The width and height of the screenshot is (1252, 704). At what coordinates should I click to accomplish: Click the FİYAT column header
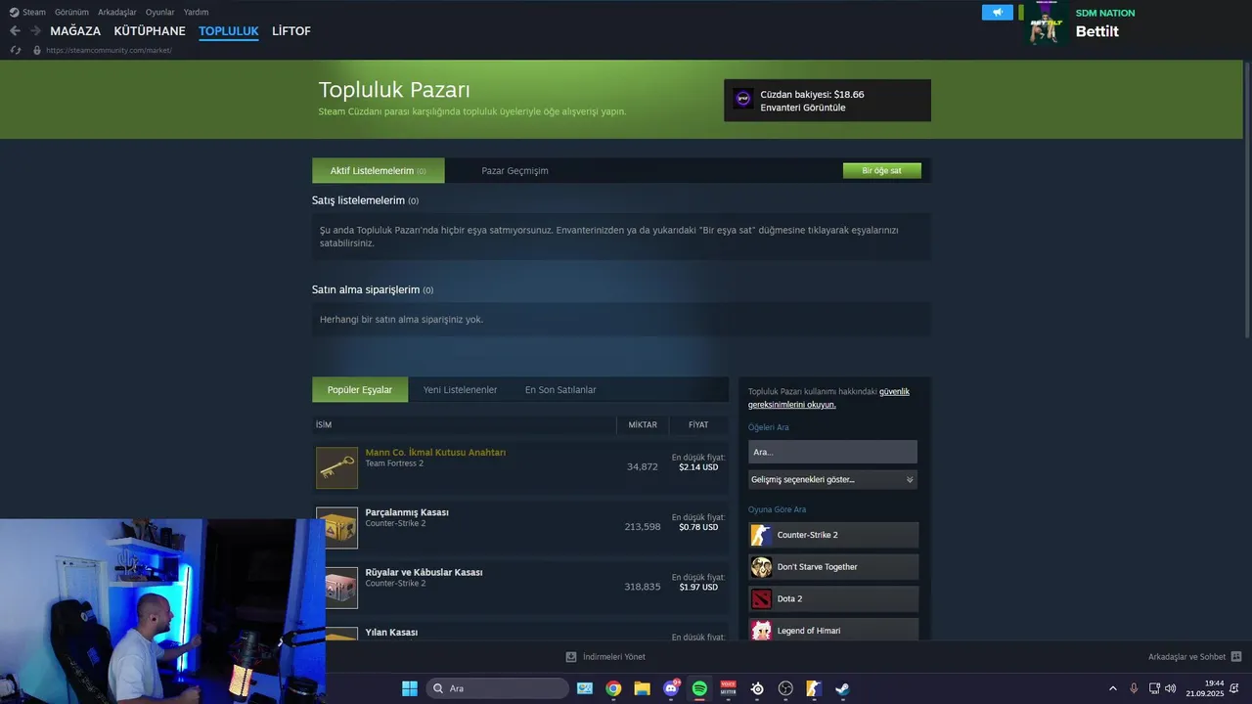[x=698, y=424]
